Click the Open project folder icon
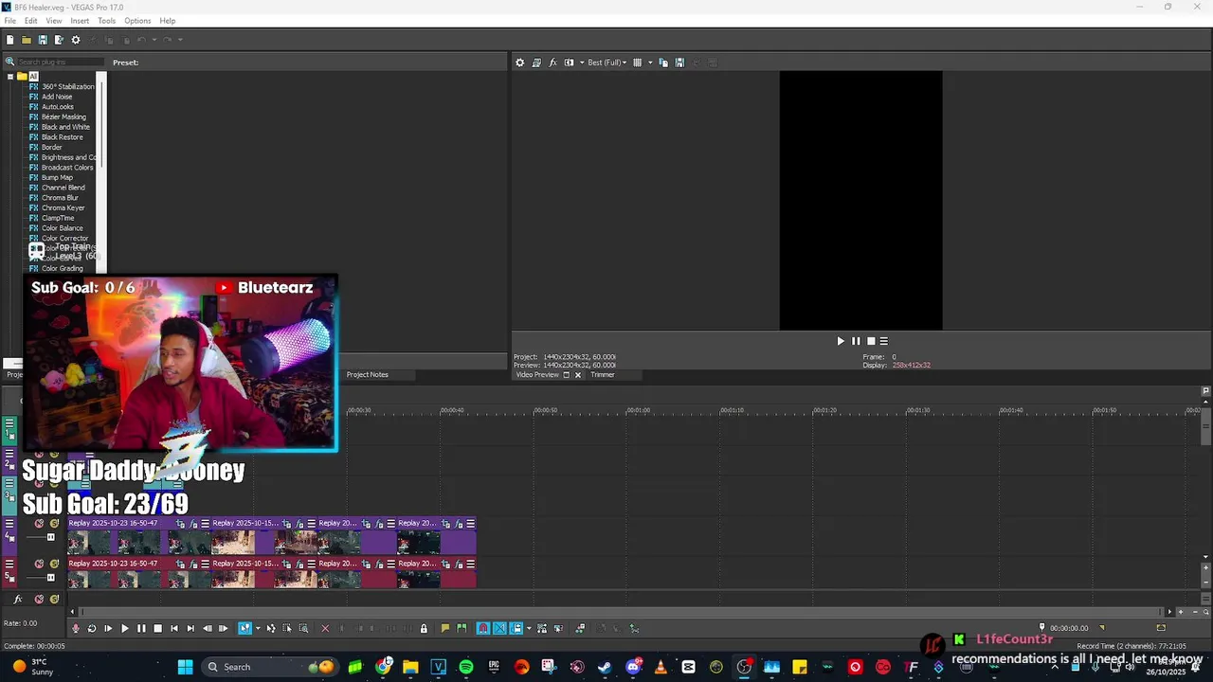This screenshot has width=1213, height=682. click(27, 40)
